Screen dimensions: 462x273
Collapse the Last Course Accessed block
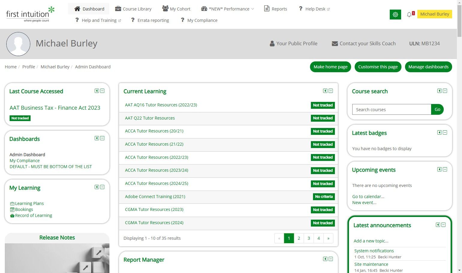[102, 91]
